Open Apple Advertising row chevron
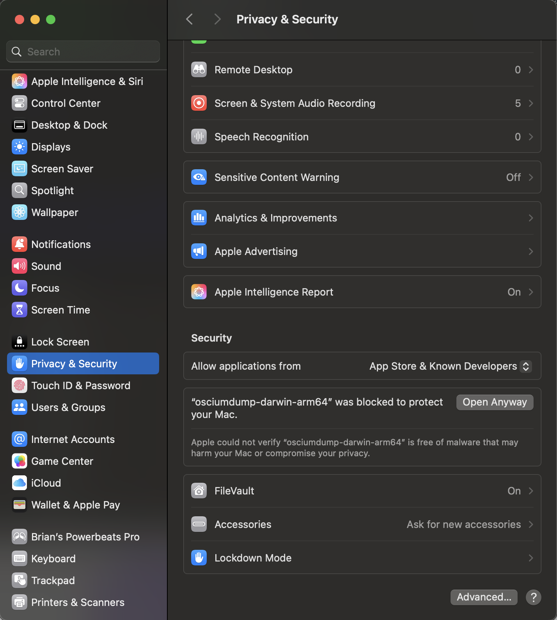This screenshot has width=557, height=620. [531, 252]
